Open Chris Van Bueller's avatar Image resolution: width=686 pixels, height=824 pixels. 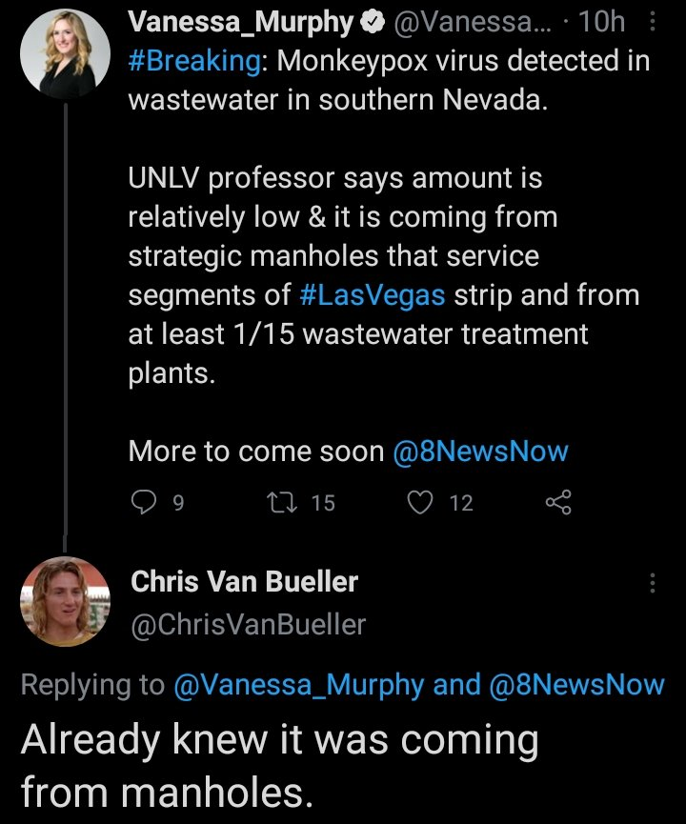65,600
